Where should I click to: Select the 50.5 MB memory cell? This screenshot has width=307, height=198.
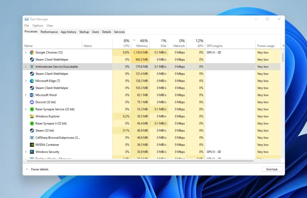tap(140, 116)
